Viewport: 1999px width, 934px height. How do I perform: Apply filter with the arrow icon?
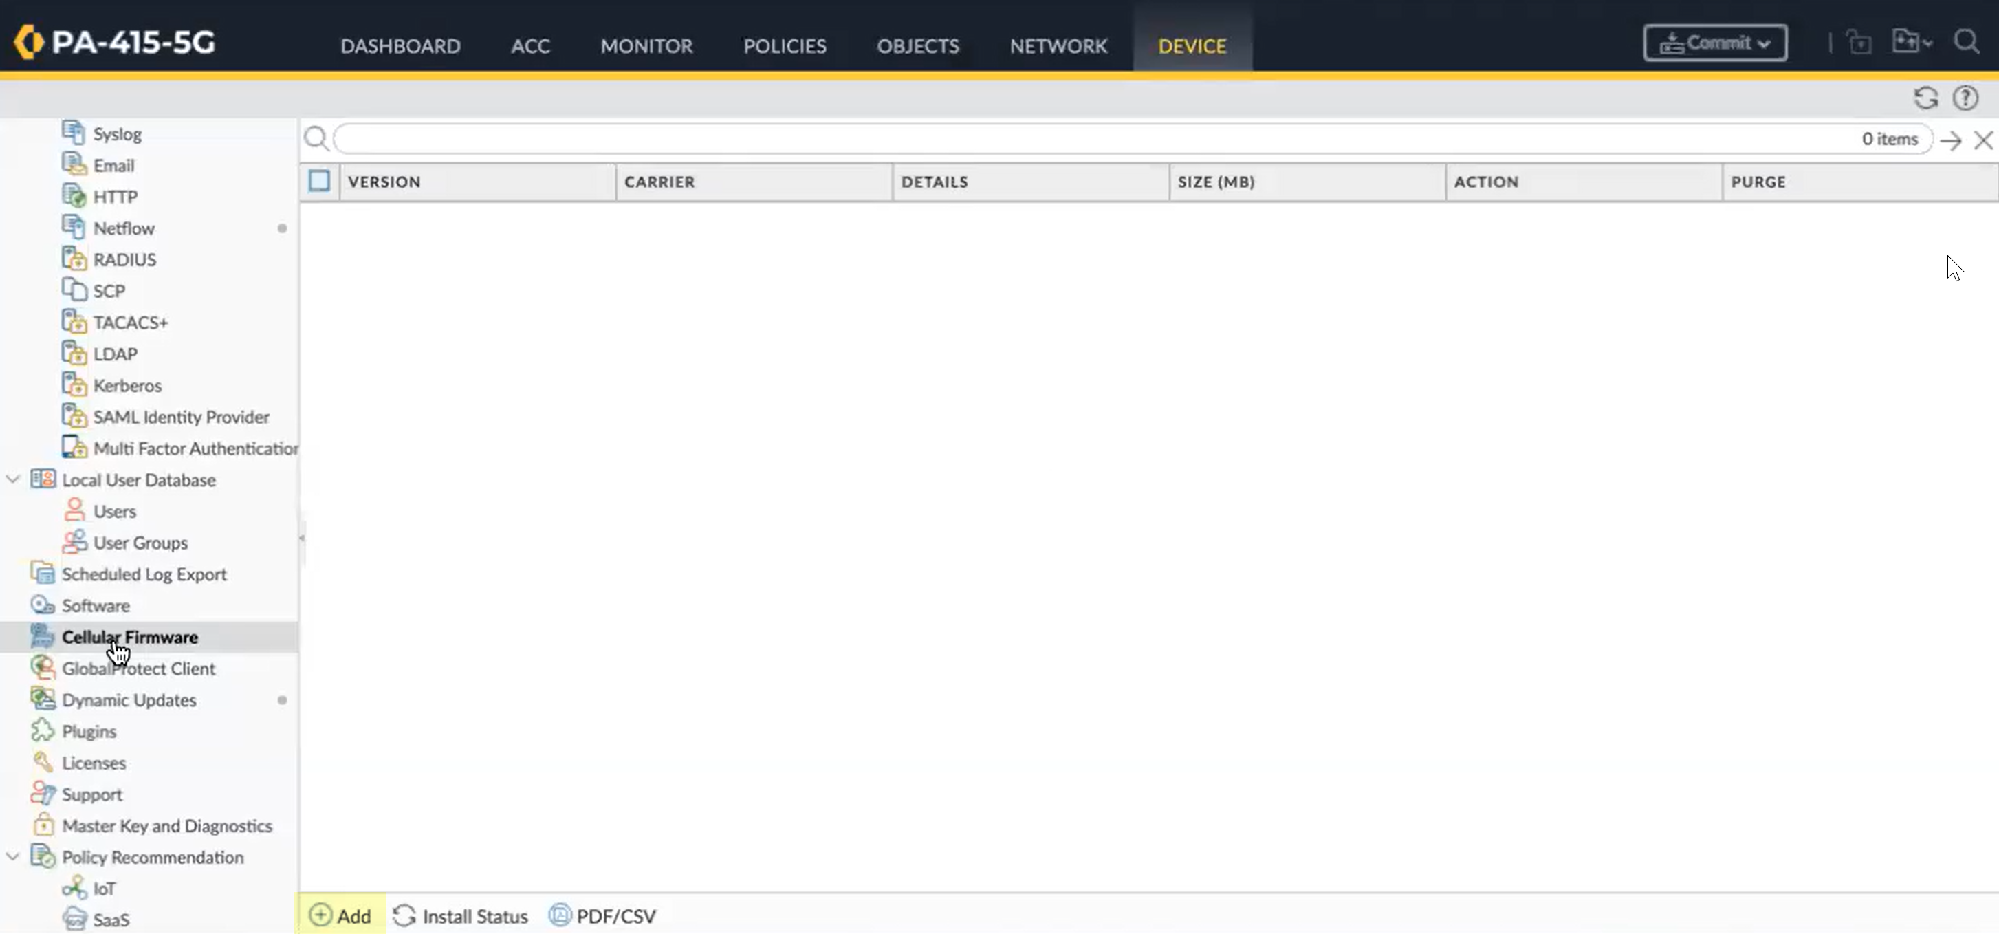tap(1950, 140)
